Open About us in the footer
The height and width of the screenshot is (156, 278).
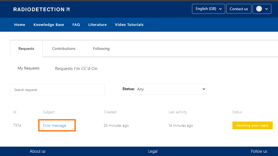click(38, 151)
